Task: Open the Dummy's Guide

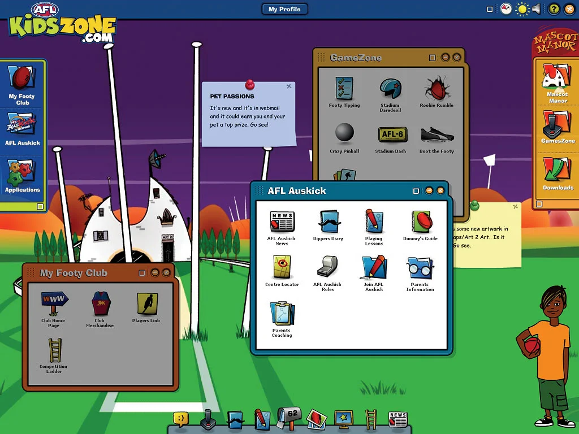Action: [x=420, y=225]
